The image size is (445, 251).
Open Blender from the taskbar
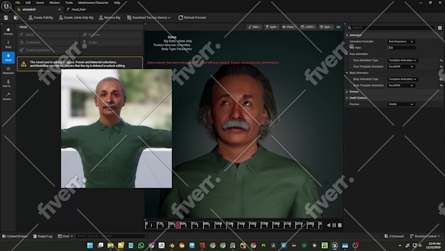point(171,245)
